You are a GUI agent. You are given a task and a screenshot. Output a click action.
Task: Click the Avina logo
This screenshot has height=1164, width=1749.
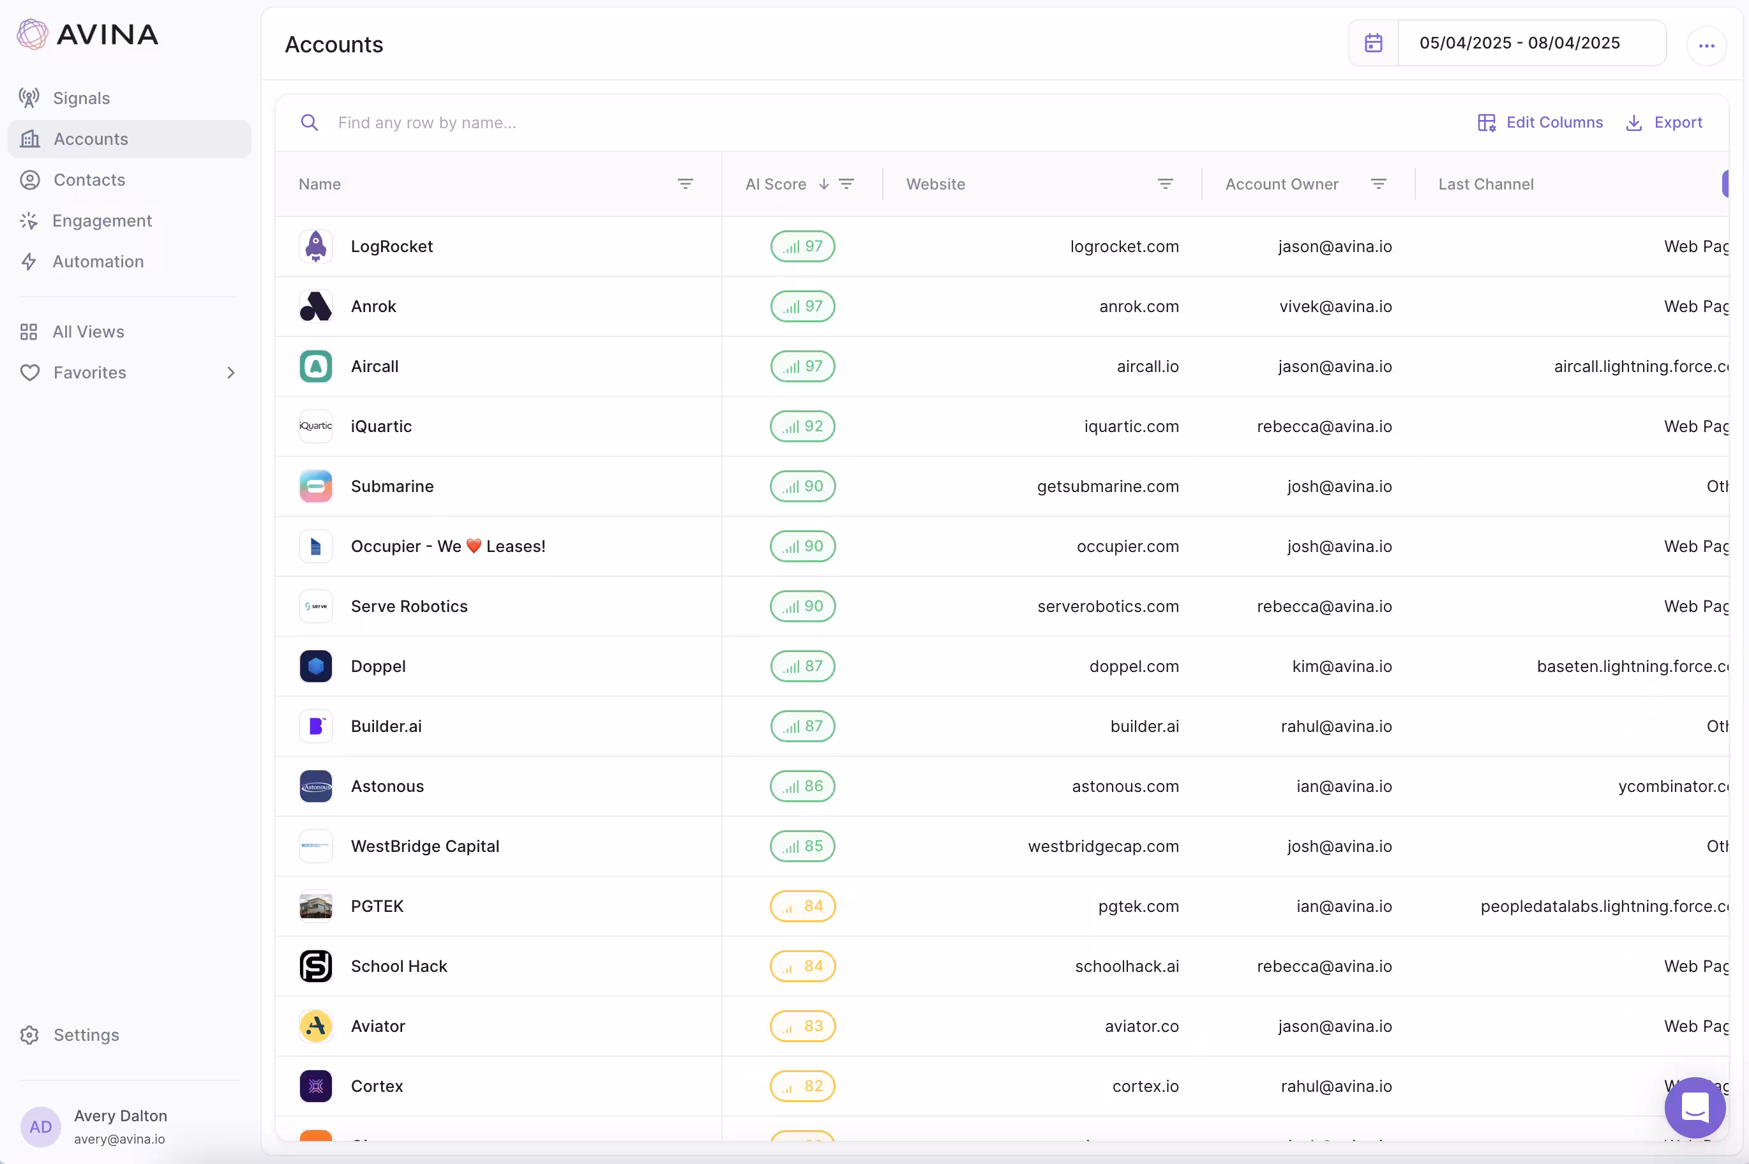click(87, 34)
